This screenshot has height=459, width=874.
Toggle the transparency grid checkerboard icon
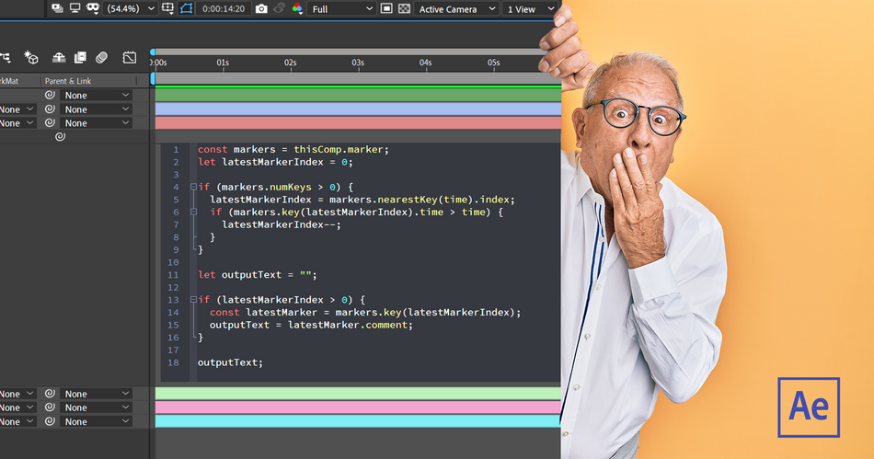(405, 9)
